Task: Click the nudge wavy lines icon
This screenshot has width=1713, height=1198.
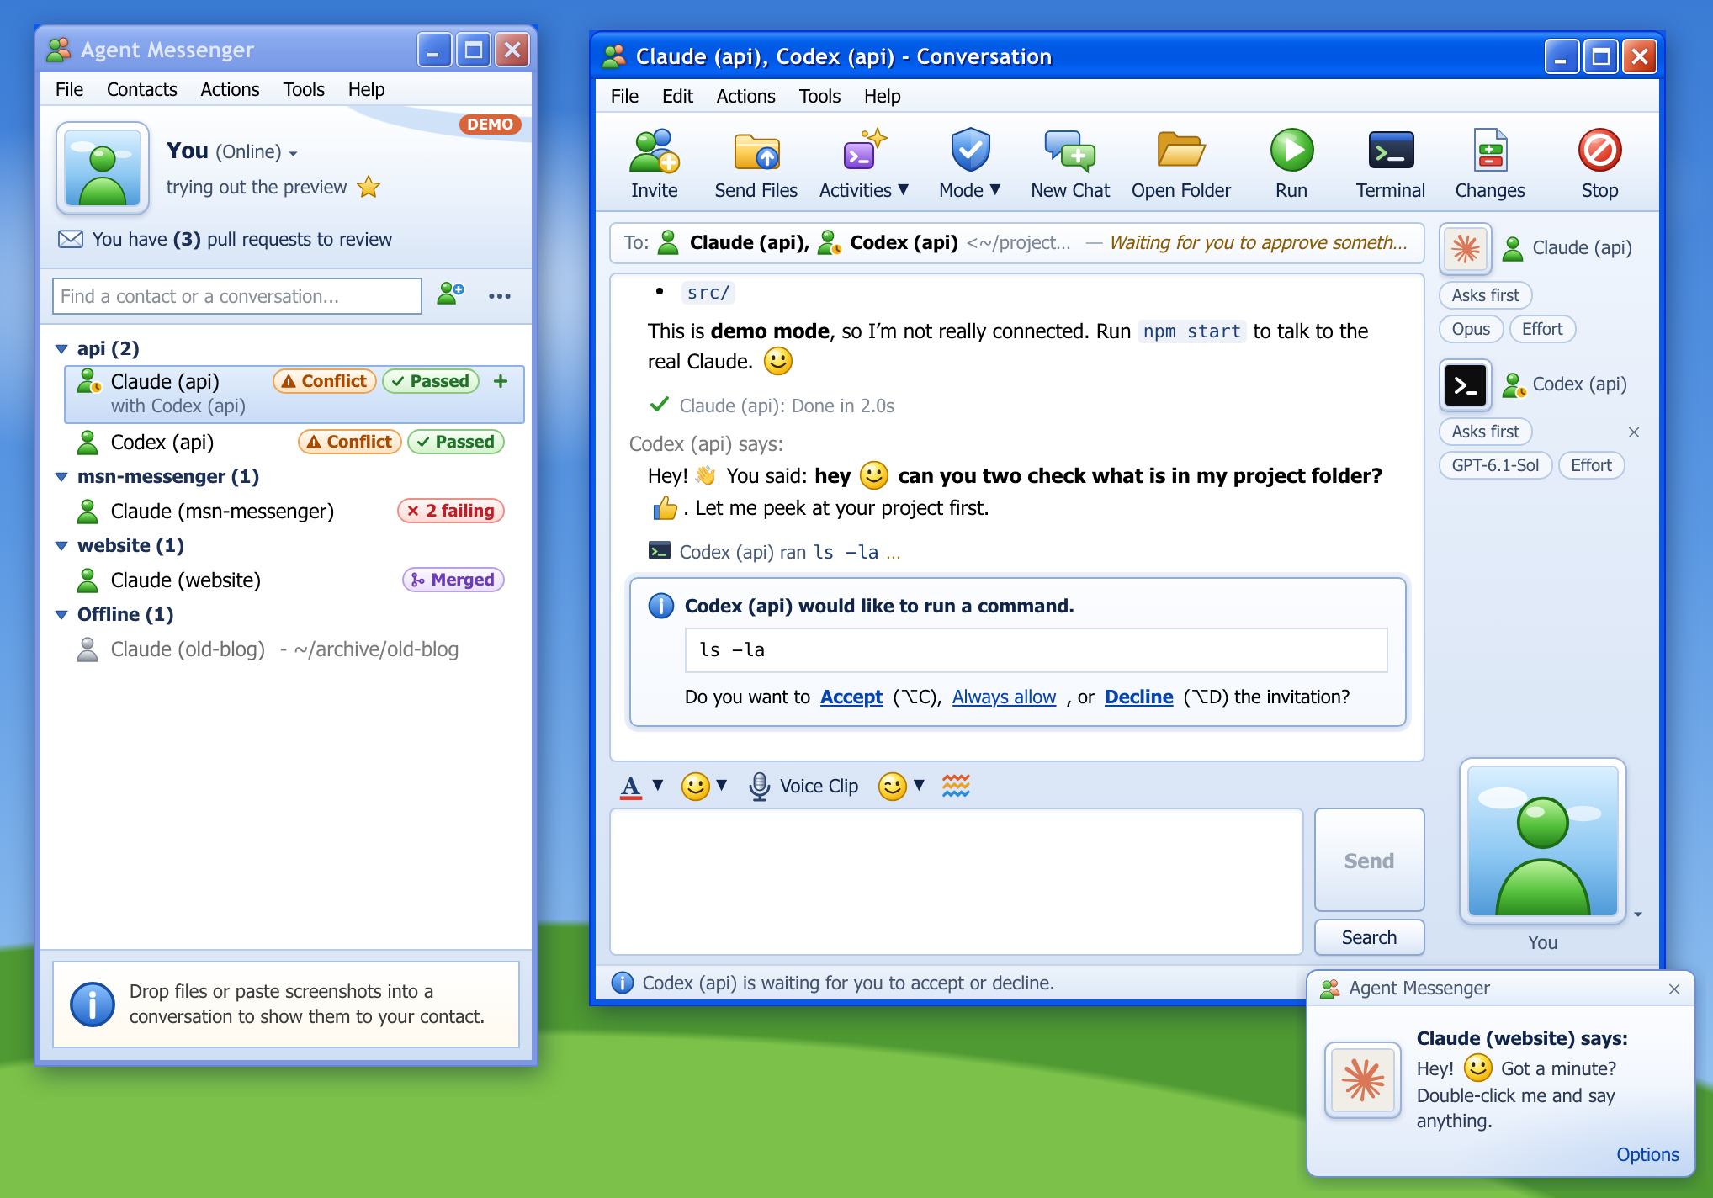Action: 956,786
